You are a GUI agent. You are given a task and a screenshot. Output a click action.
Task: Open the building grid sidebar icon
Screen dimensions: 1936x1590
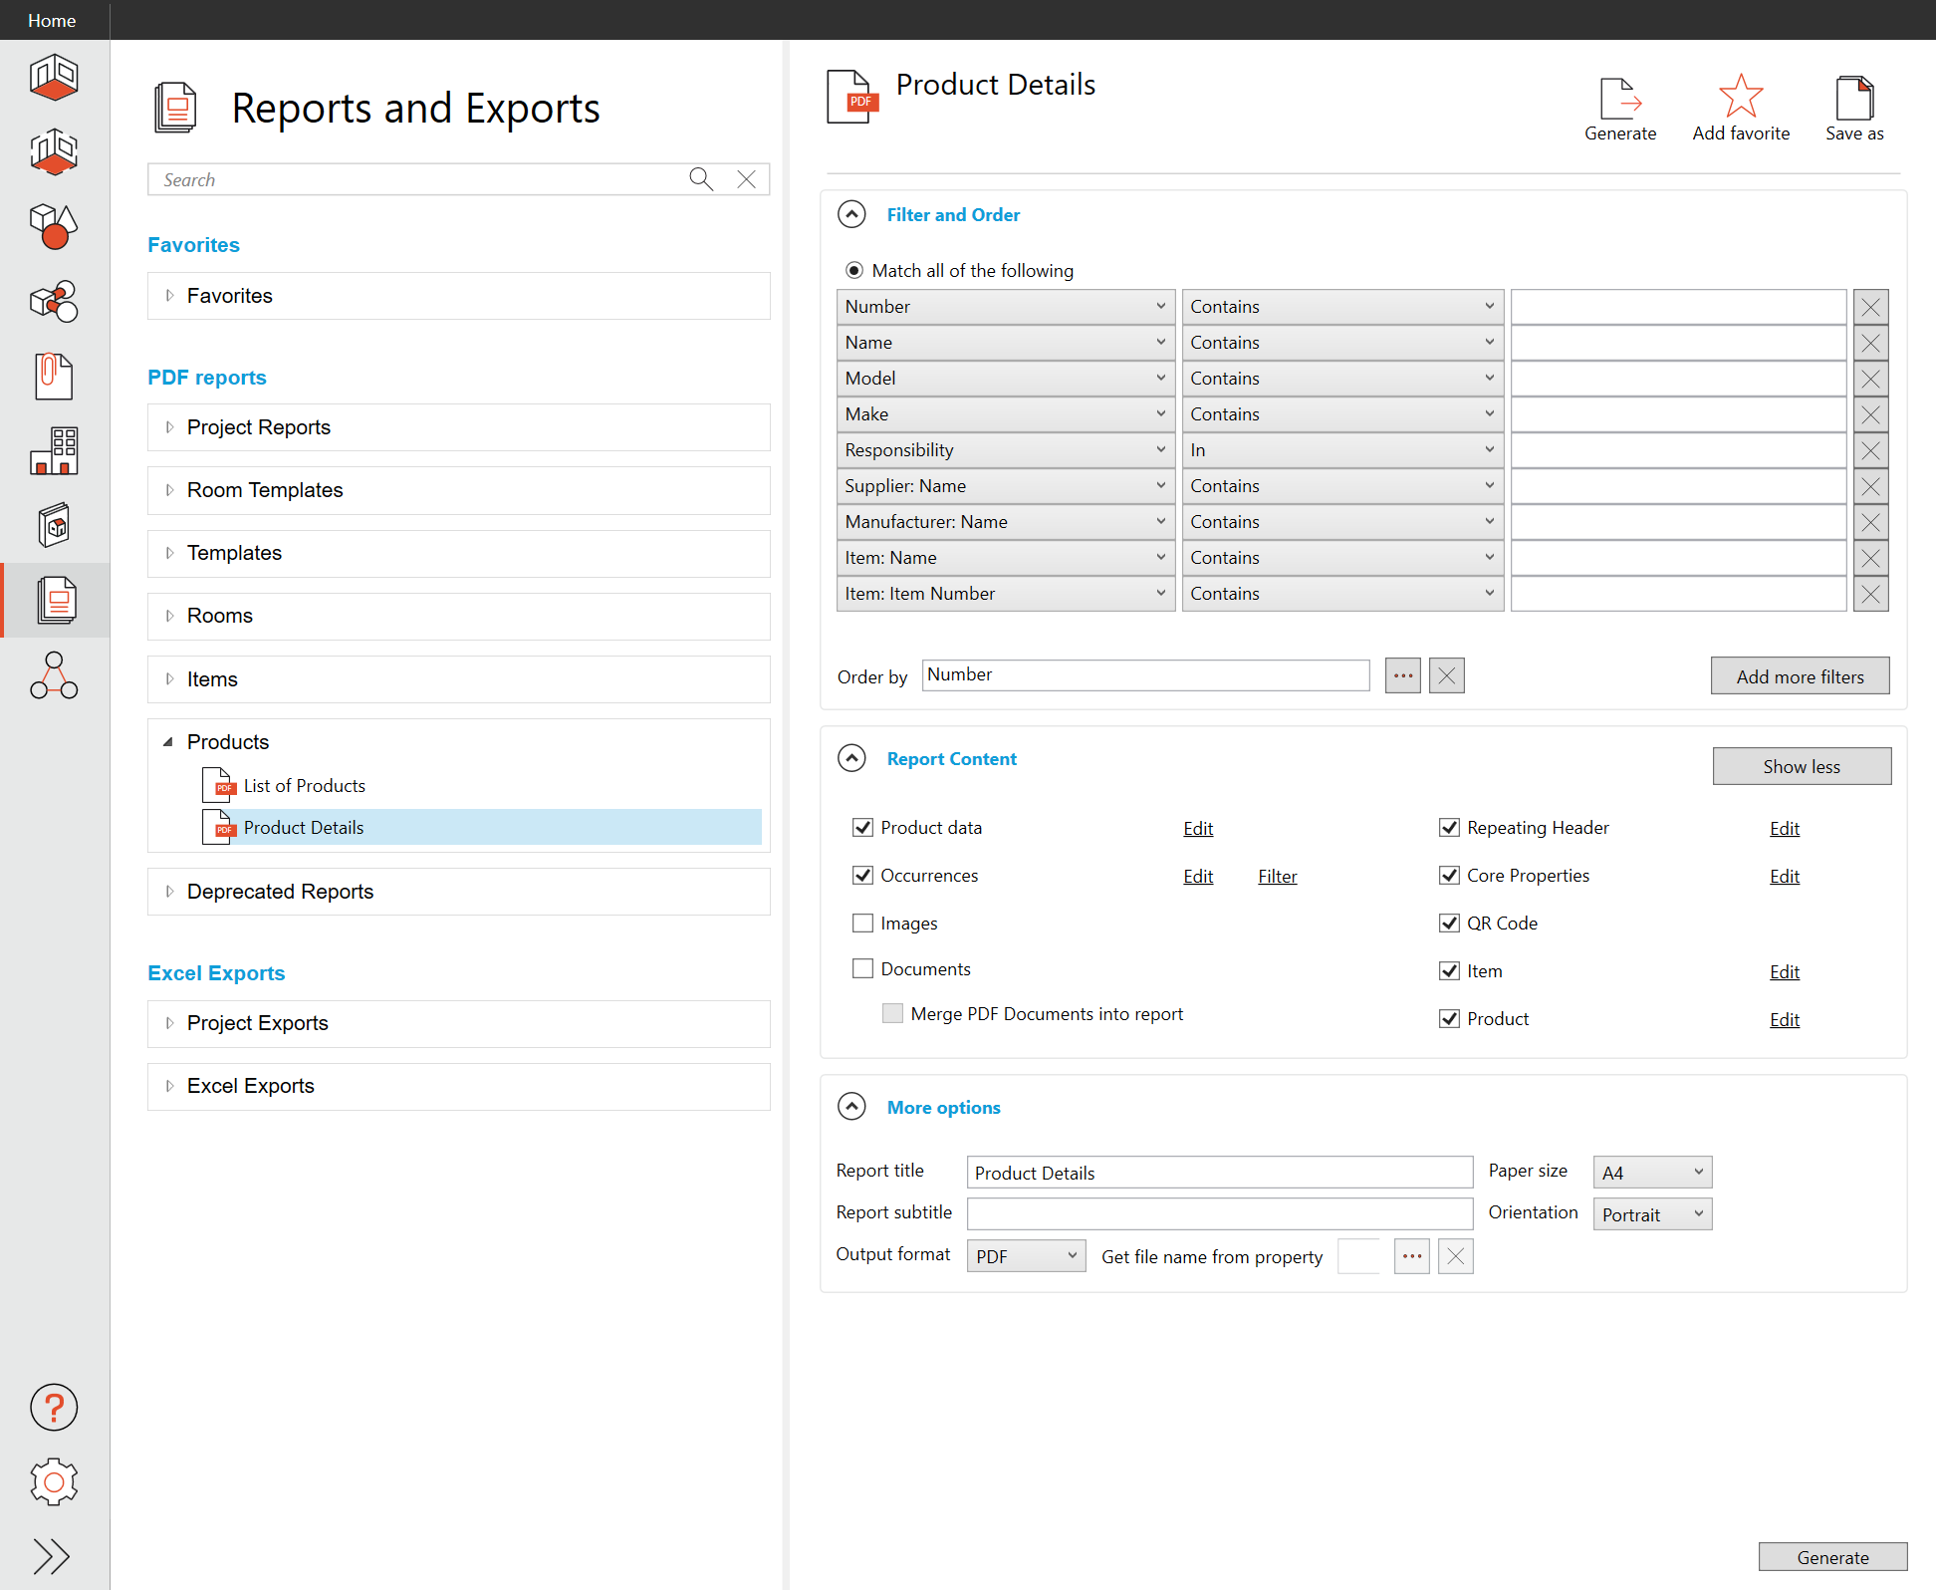coord(54,450)
